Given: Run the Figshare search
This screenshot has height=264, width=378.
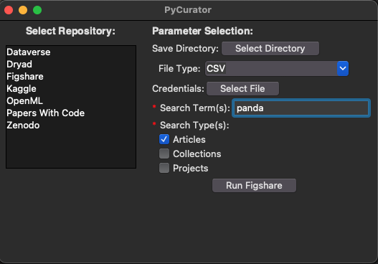Looking at the screenshot, I should 254,185.
